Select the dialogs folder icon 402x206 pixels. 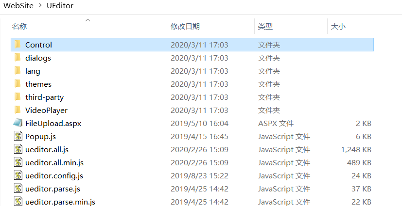(x=18, y=58)
